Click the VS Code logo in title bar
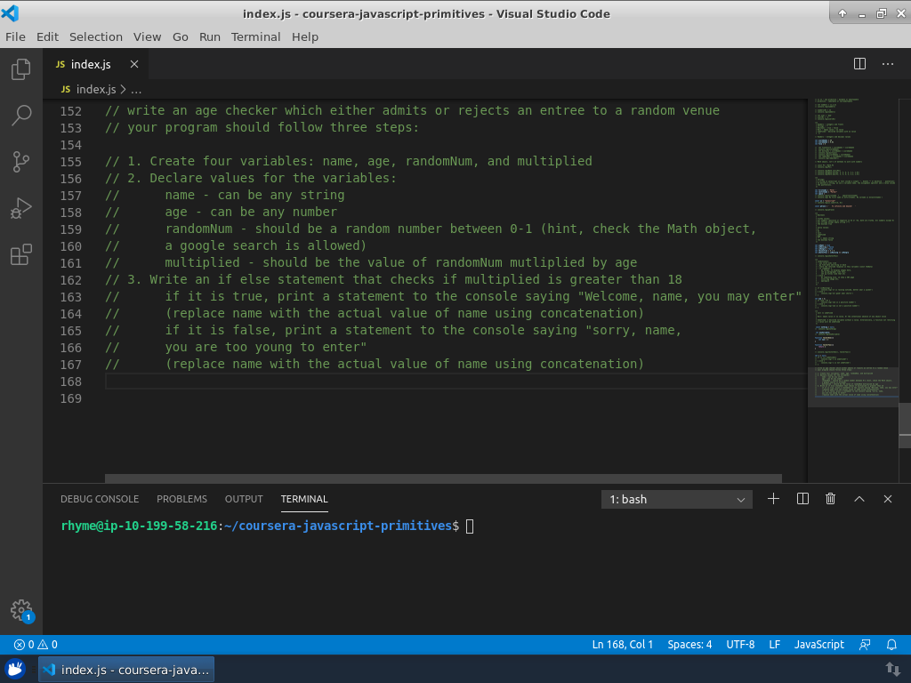 (x=11, y=12)
